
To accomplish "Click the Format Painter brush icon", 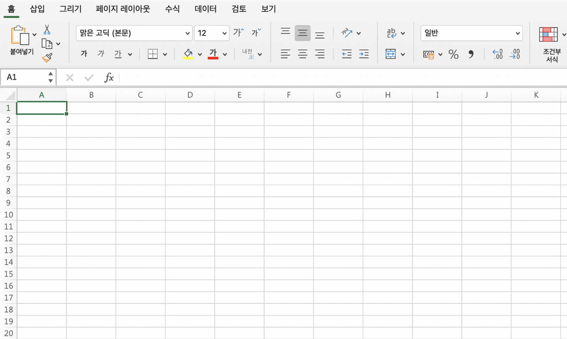I will tap(47, 58).
